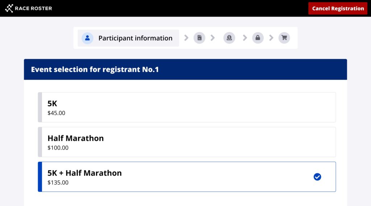Open the dollar payment step icon
Viewport: 371px width, 206px height.
(229, 38)
